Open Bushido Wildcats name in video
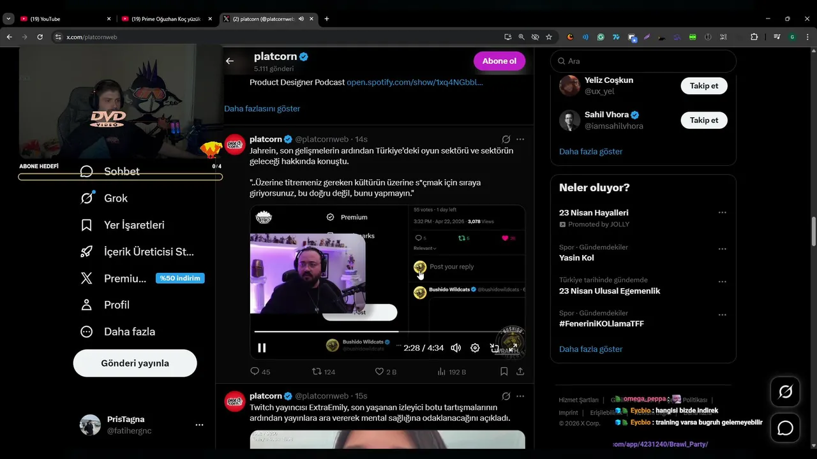817x459 pixels. (449, 289)
